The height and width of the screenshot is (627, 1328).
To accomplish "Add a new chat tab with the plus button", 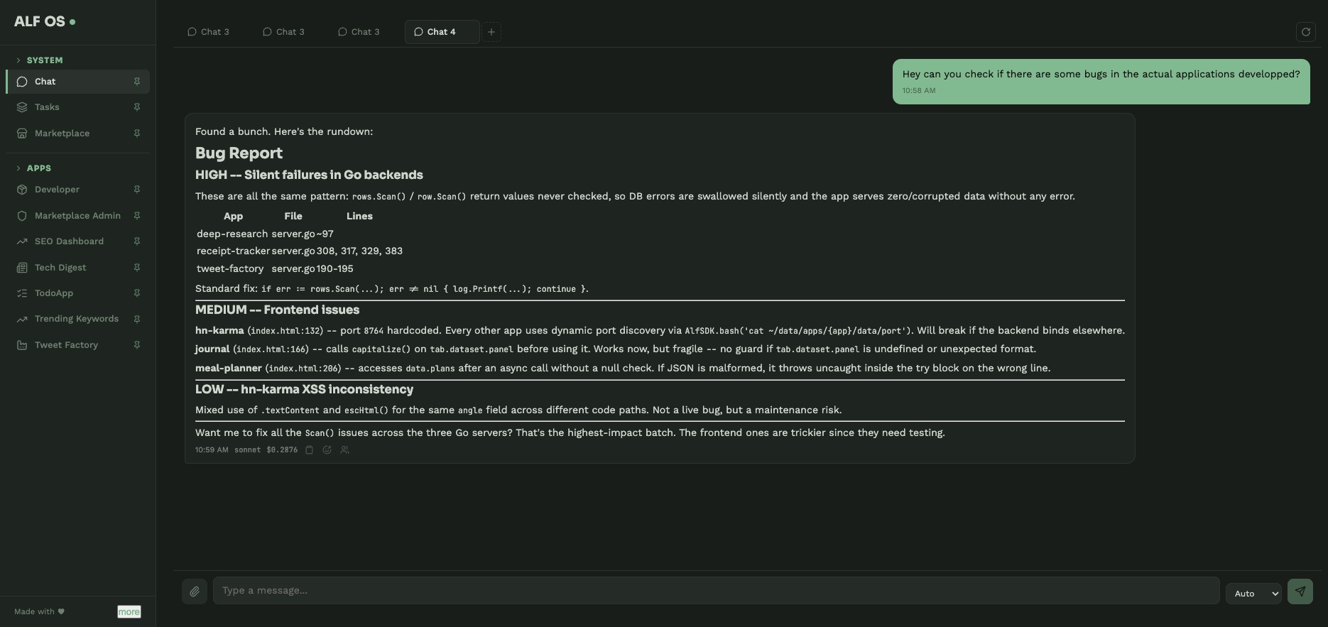I will [491, 32].
